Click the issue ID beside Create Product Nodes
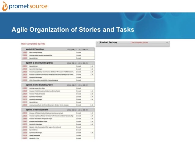The image size is (195, 146). [x=25, y=94]
